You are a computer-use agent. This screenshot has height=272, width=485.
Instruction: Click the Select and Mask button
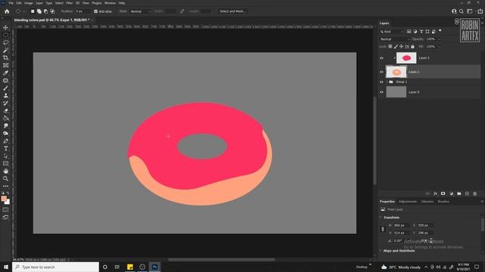point(233,11)
